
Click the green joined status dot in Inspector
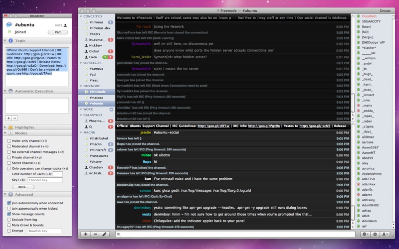coord(9,32)
